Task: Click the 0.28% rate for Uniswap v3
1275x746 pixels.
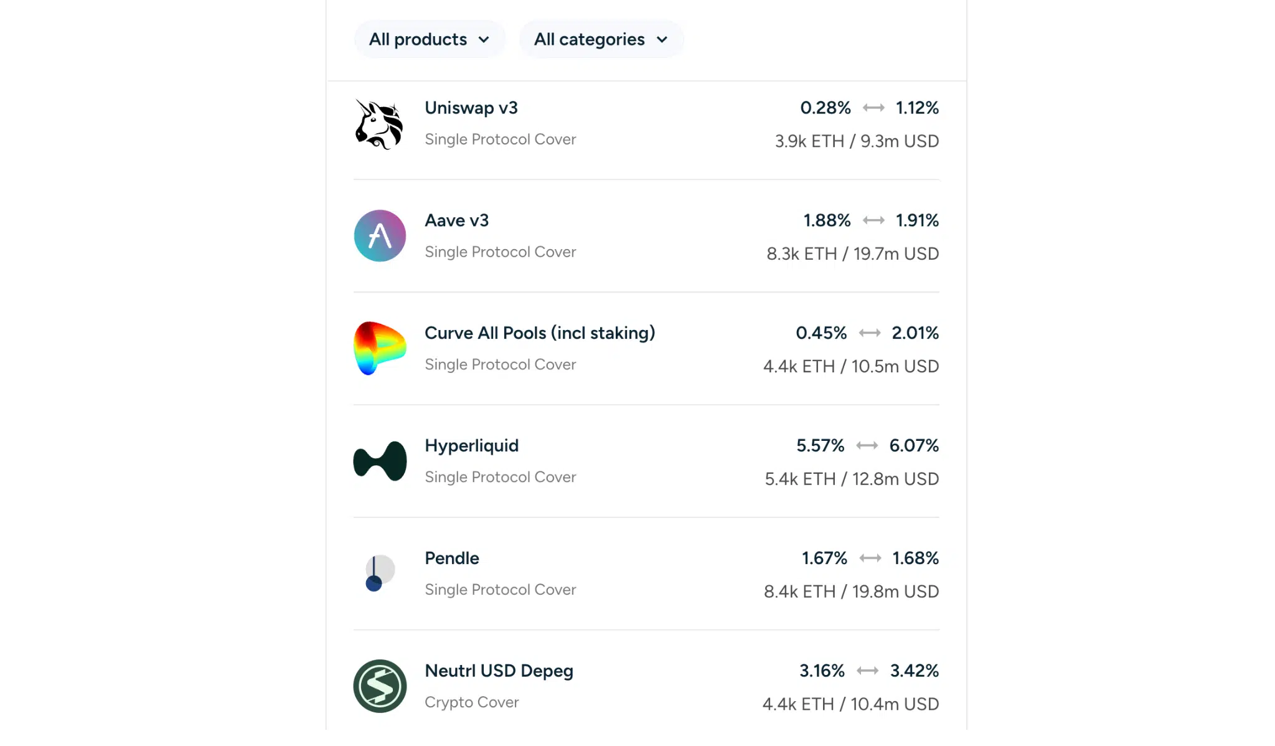Action: [825, 108]
